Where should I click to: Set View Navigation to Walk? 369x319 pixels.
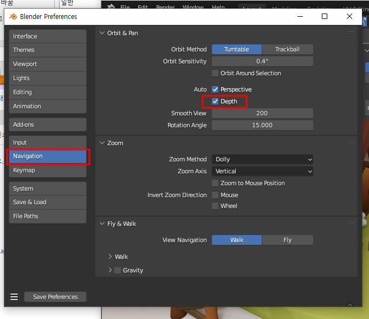pyautogui.click(x=237, y=240)
